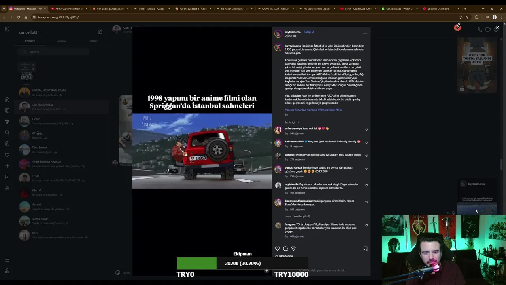Open the #sinema hashtag link

pyautogui.click(x=312, y=110)
